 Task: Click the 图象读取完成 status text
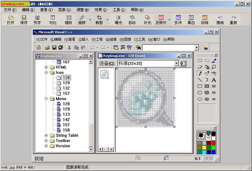click(77, 167)
